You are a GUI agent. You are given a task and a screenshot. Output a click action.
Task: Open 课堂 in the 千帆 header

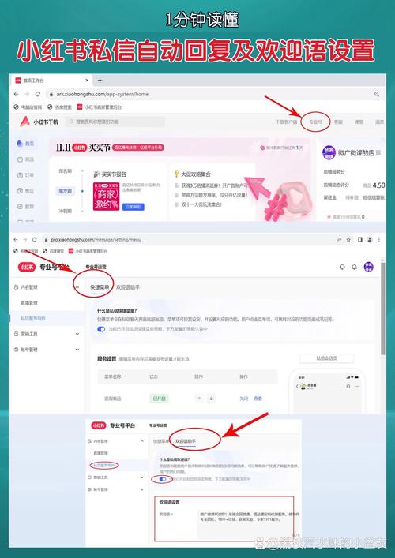pos(359,122)
